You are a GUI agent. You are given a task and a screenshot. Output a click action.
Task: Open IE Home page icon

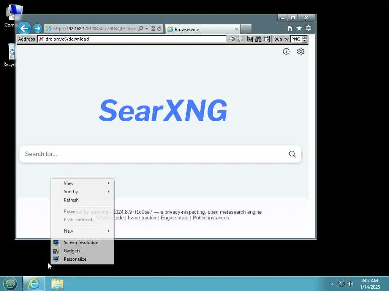click(290, 28)
